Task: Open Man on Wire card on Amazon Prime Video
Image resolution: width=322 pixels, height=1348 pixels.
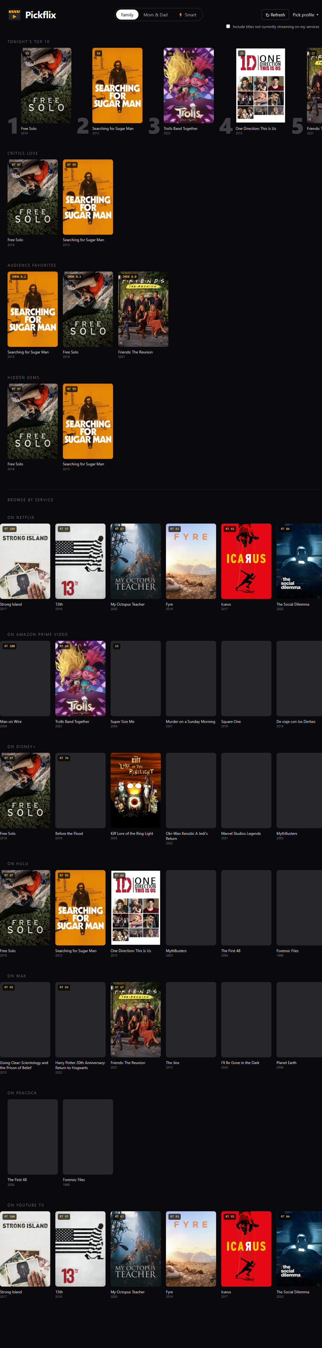Action: click(25, 679)
